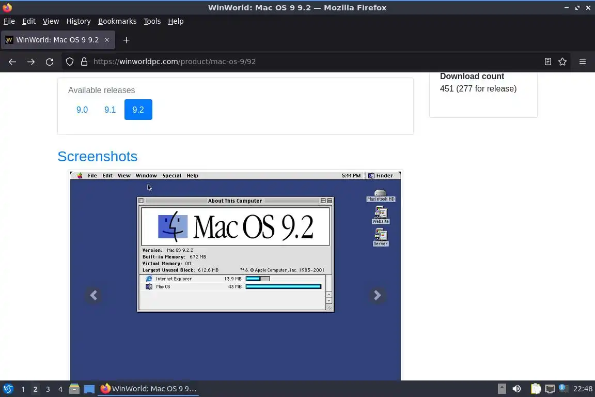Open the Tools menu
The height and width of the screenshot is (397, 595).
[152, 21]
